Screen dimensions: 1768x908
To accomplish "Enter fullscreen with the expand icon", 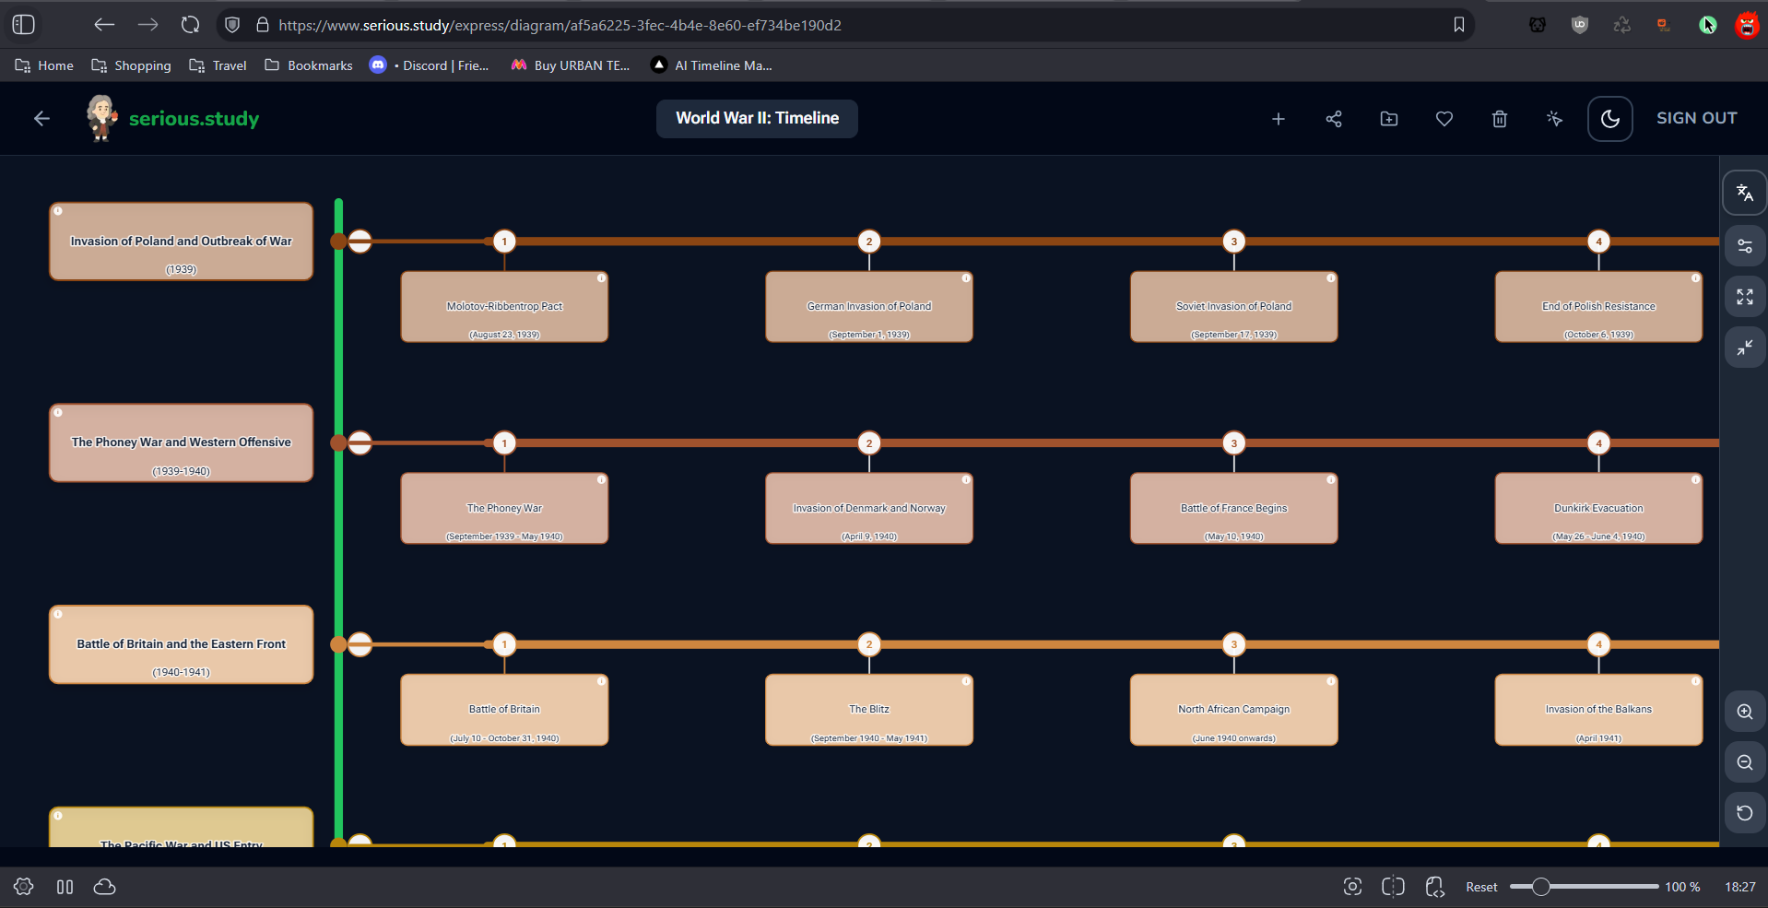I will click(1743, 297).
